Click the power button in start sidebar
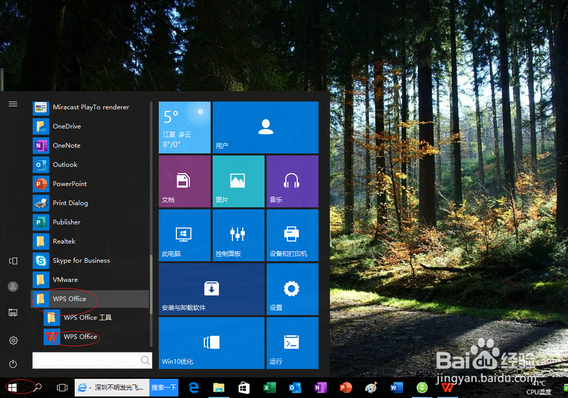Screen dimensions: 568x398 tap(13, 364)
